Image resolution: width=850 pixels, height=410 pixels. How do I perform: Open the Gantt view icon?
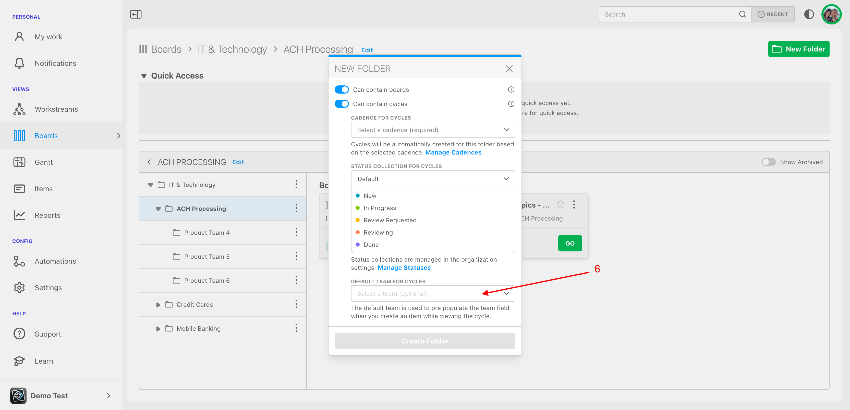[19, 162]
